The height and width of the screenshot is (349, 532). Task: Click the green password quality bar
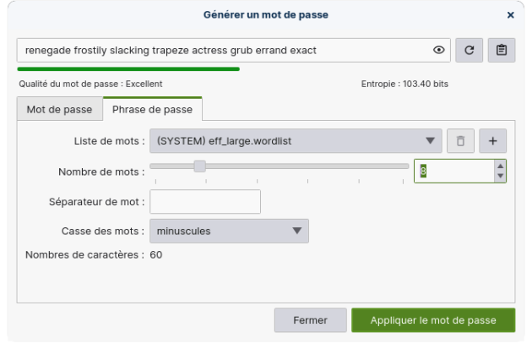pyautogui.click(x=128, y=69)
